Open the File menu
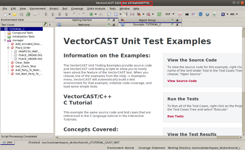The height and width of the screenshot is (150, 245). (5, 9)
